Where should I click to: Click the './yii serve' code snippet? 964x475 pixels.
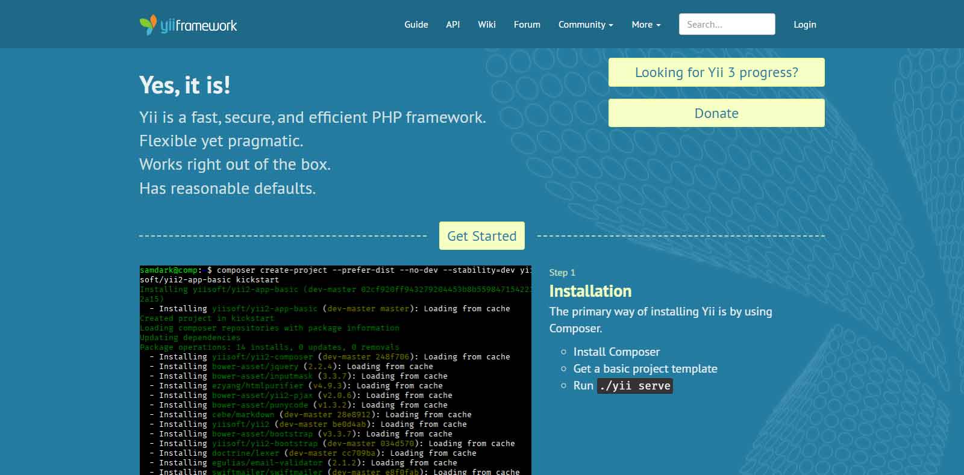(635, 386)
